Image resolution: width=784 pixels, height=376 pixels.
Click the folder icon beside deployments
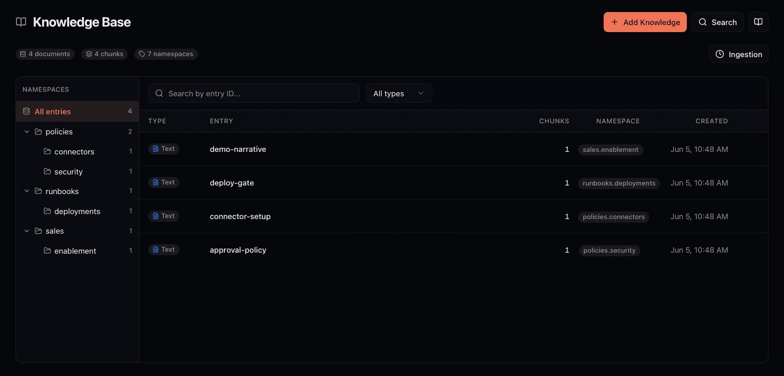pyautogui.click(x=48, y=211)
